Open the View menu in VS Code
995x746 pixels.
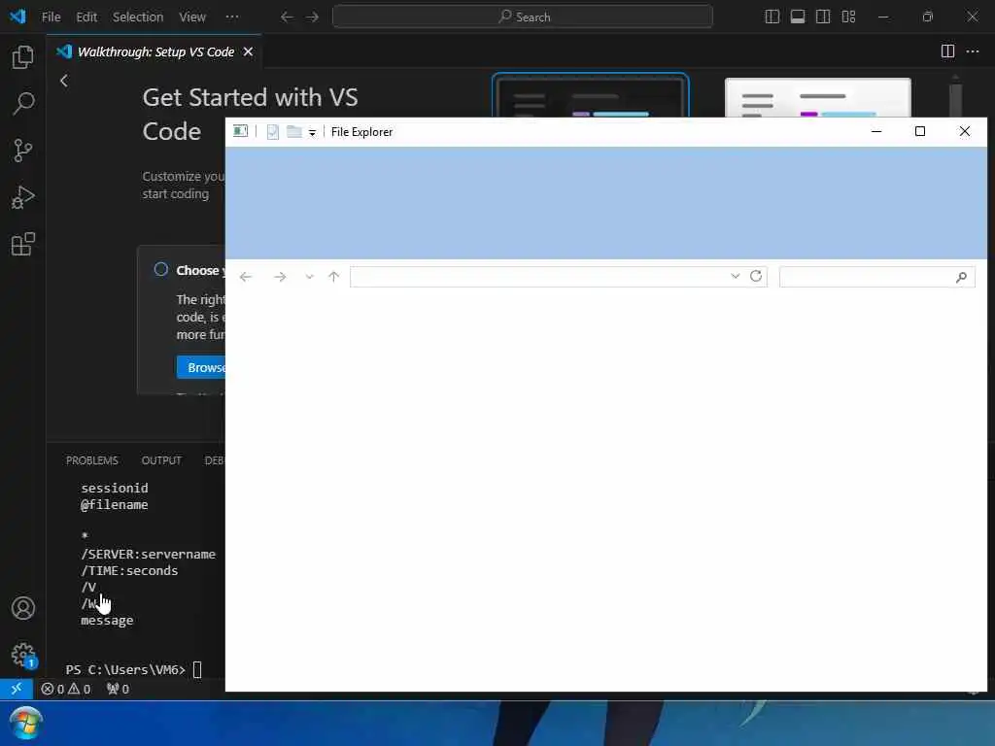pyautogui.click(x=192, y=17)
